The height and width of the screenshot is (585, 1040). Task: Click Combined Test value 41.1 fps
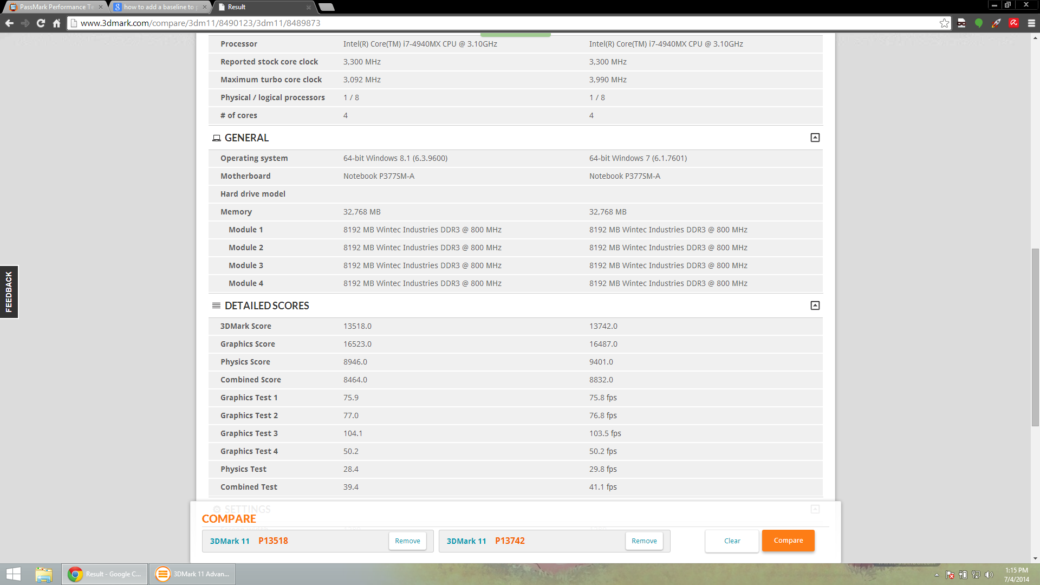click(603, 487)
